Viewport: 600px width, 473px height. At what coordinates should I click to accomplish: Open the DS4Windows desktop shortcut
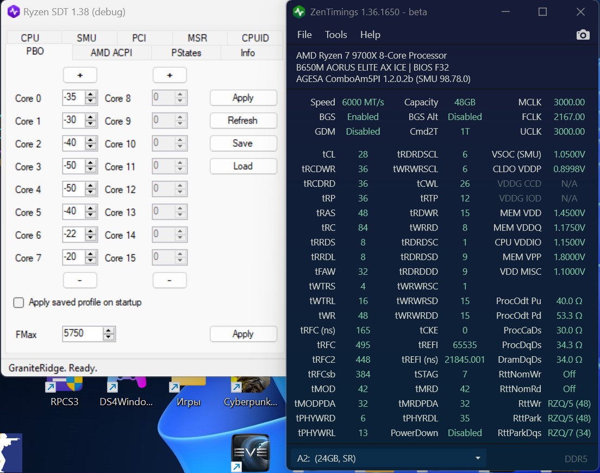click(x=126, y=393)
